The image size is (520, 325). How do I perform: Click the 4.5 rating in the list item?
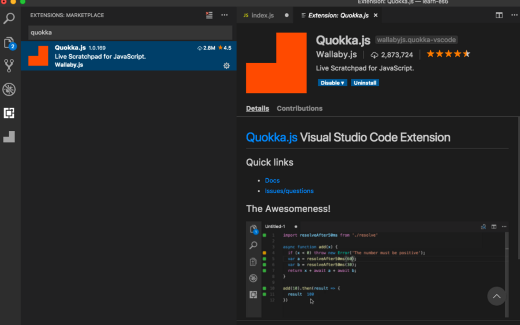225,48
